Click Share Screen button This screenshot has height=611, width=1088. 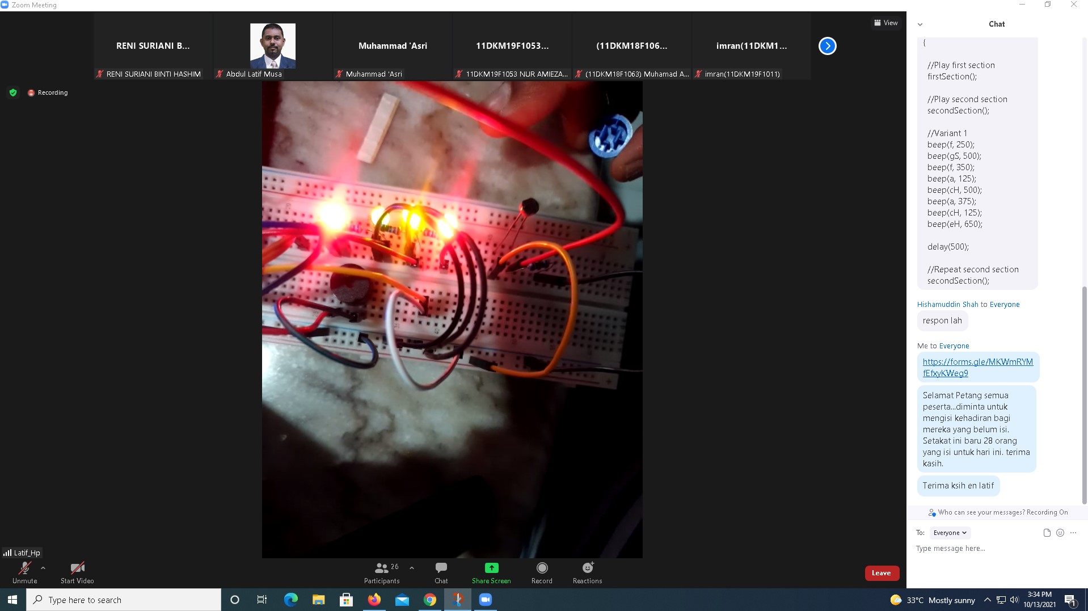[x=491, y=572]
